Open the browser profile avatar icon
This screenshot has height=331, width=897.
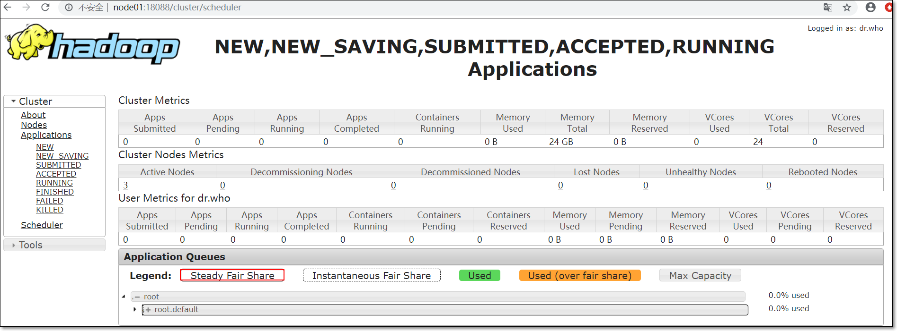click(x=870, y=7)
